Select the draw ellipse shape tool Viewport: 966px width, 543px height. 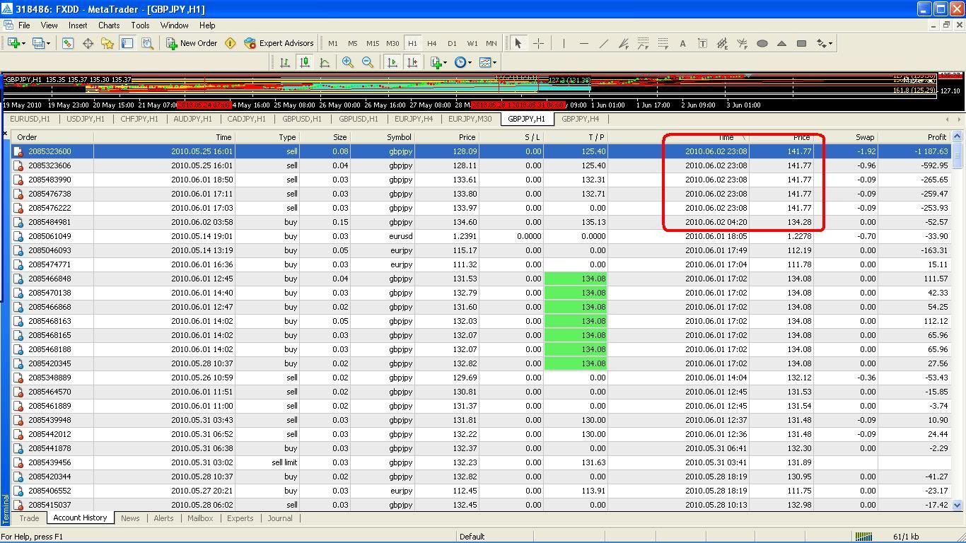pos(762,43)
